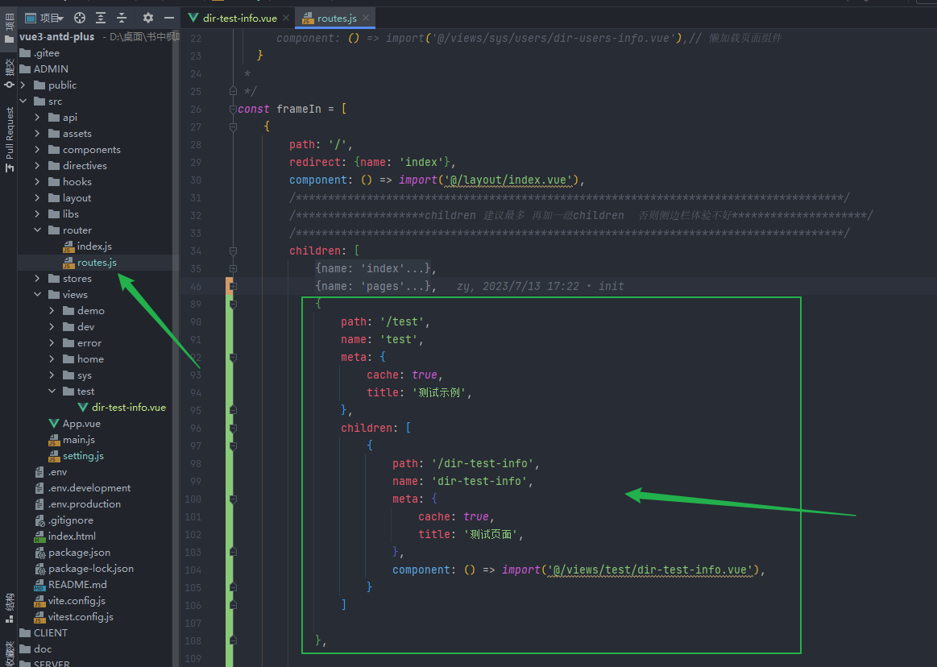Hide the project panel with minus icon
This screenshot has height=667, width=937.
pyautogui.click(x=169, y=18)
